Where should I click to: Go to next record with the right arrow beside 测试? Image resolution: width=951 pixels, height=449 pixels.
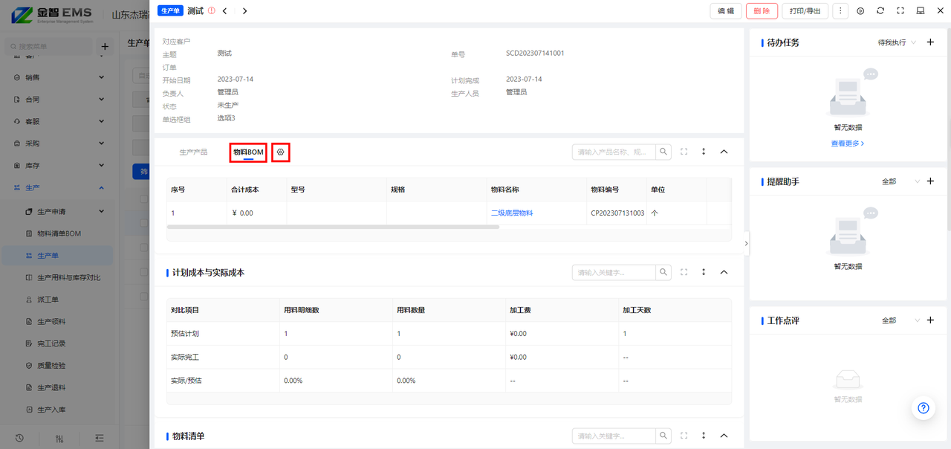245,11
